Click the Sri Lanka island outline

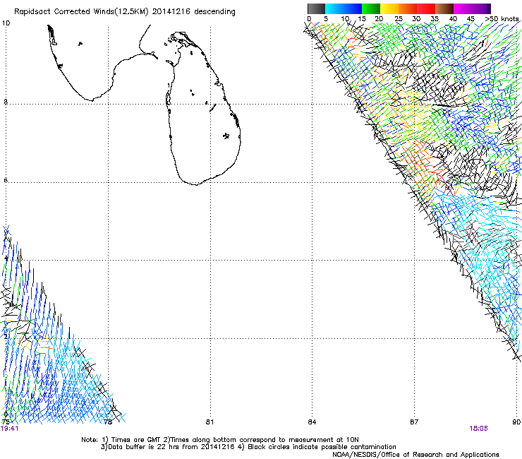[203, 108]
